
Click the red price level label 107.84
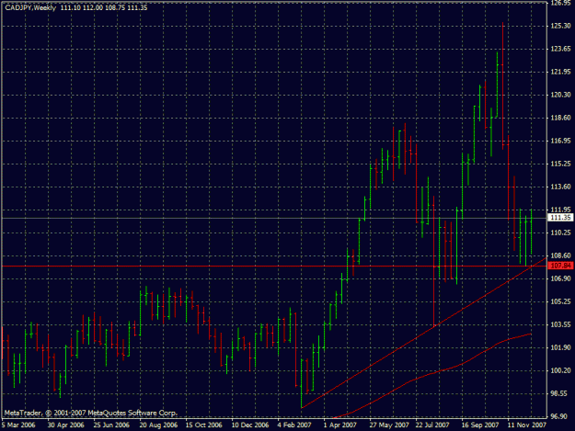[x=560, y=266]
